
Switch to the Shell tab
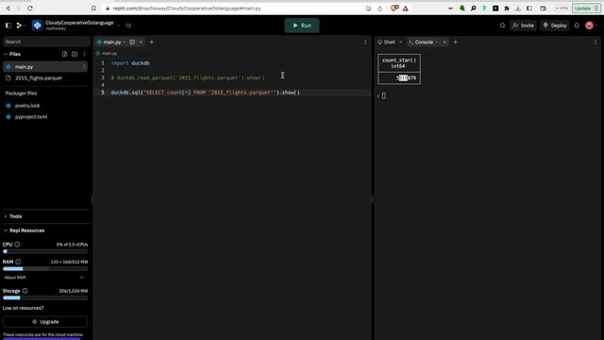tap(387, 42)
